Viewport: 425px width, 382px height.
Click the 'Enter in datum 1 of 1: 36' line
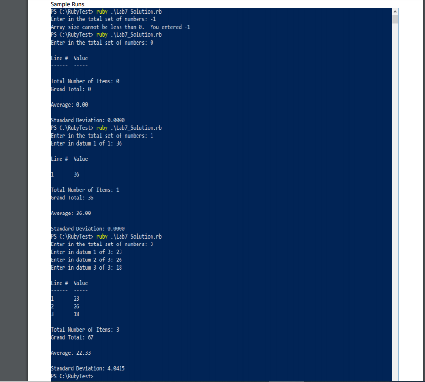point(86,144)
